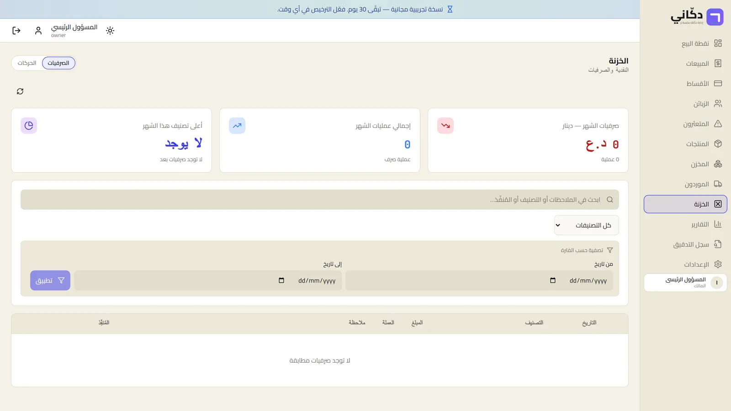
Task: Click the التقارير chart icon
Action: click(718, 224)
